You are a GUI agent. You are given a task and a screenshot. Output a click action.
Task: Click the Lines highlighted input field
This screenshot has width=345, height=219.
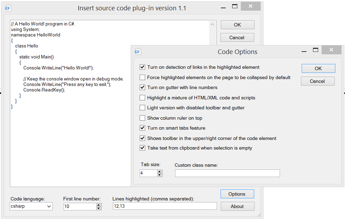pyautogui.click(x=165, y=206)
